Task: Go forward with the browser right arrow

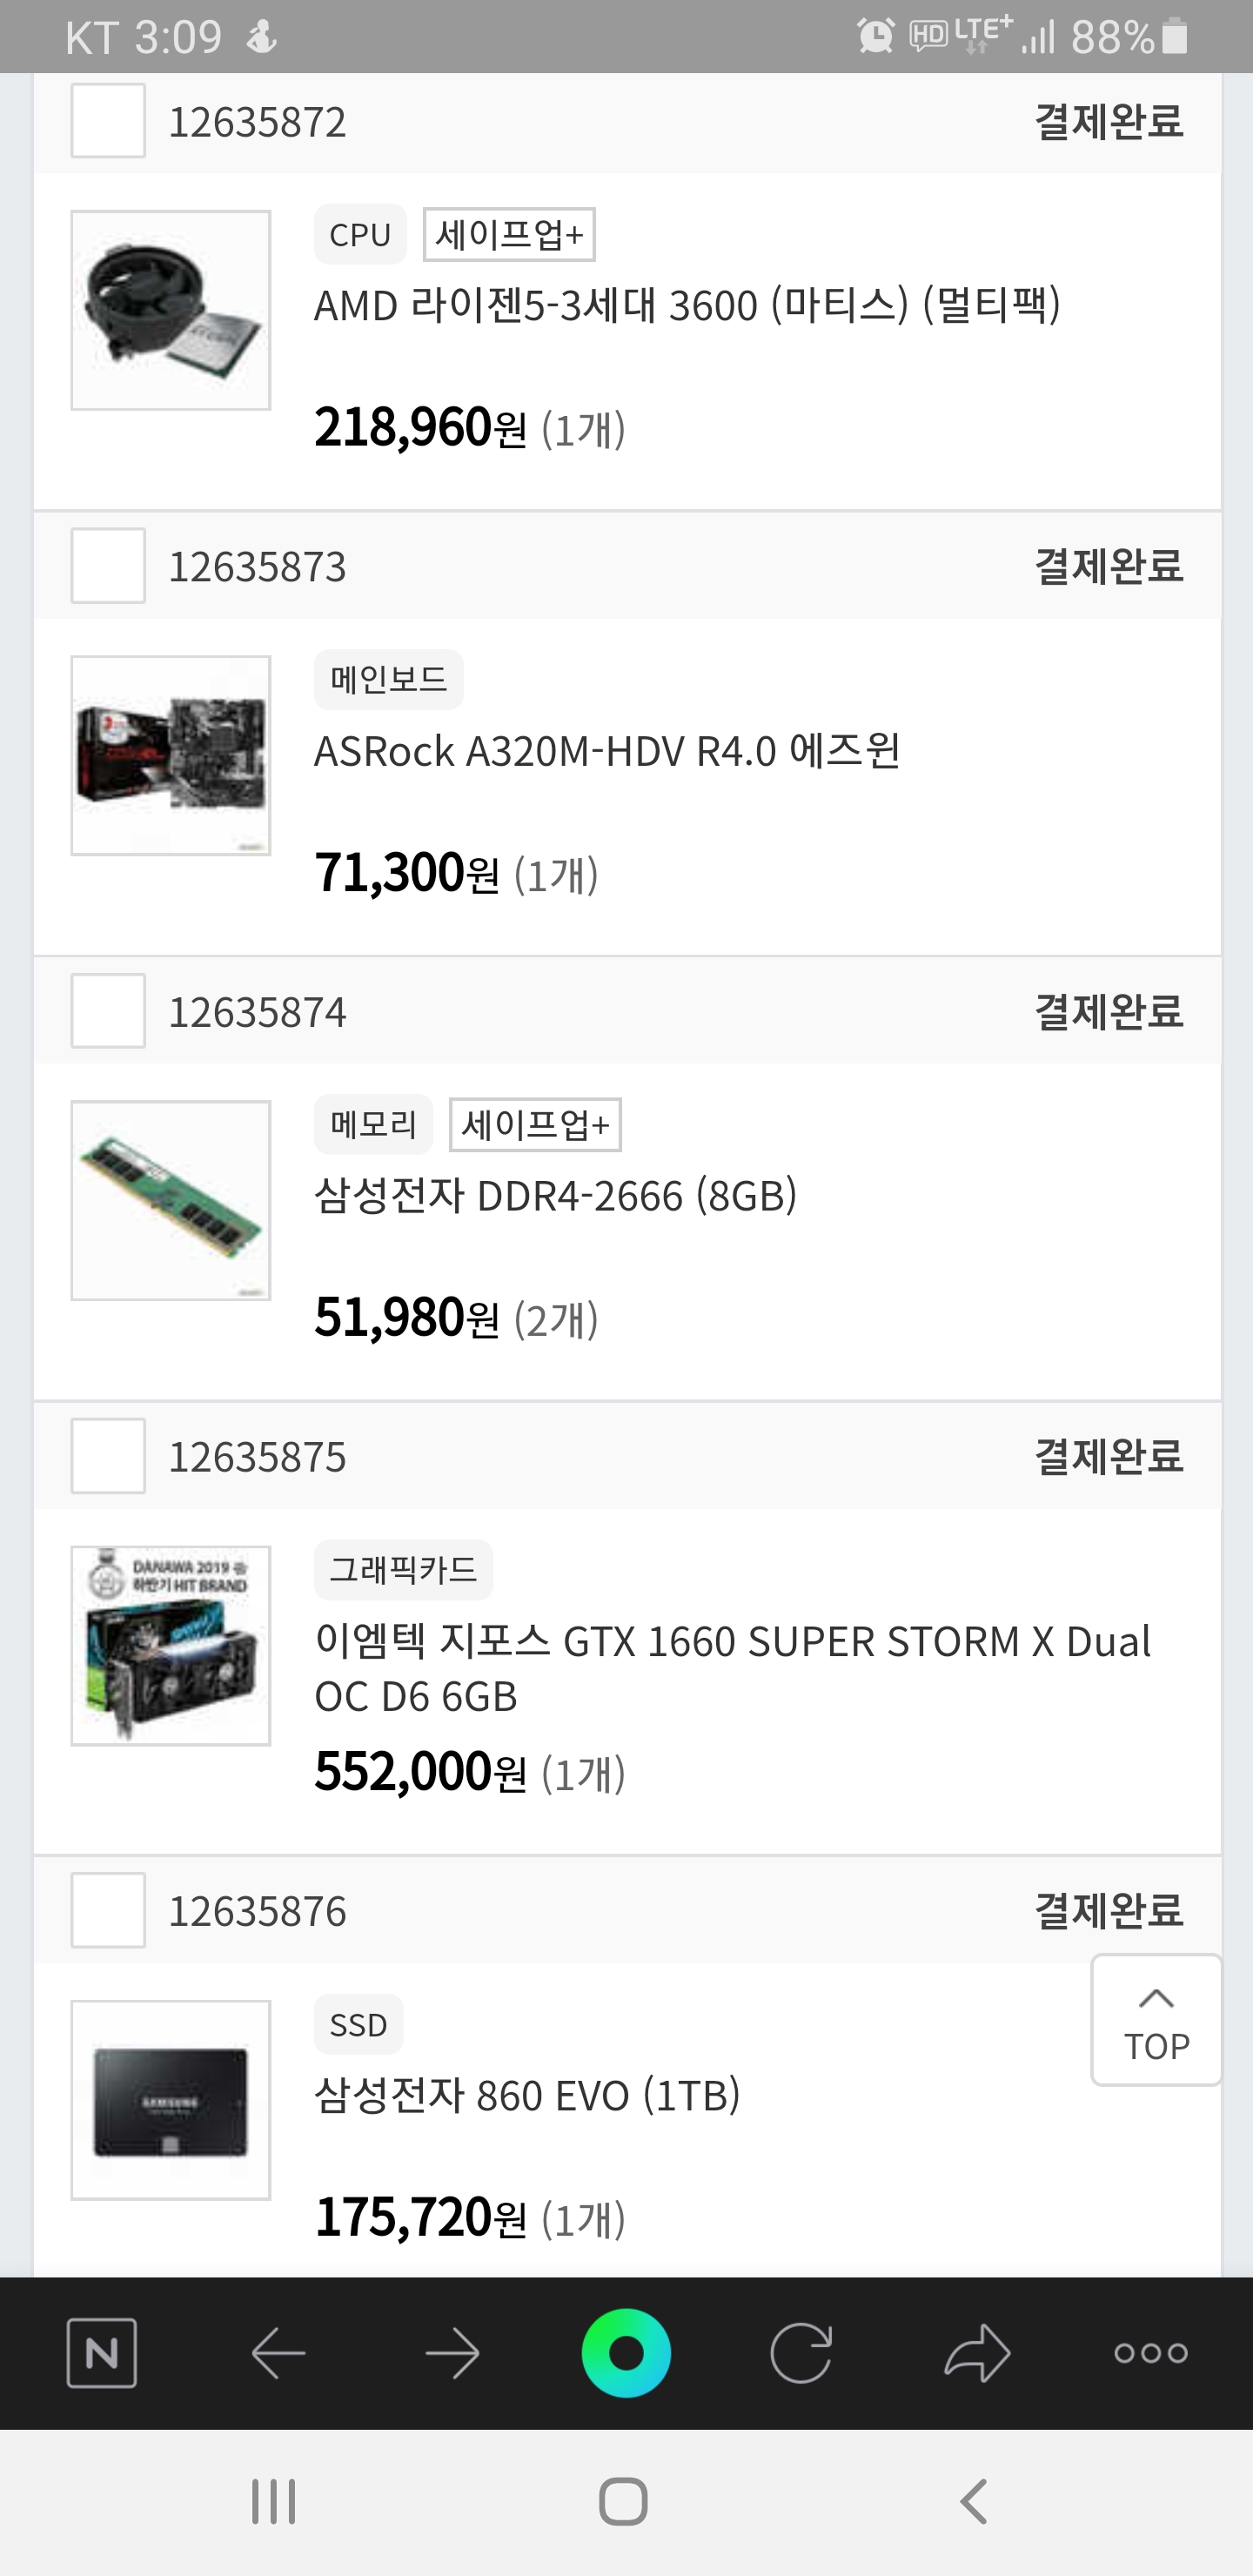Action: pyautogui.click(x=452, y=2352)
